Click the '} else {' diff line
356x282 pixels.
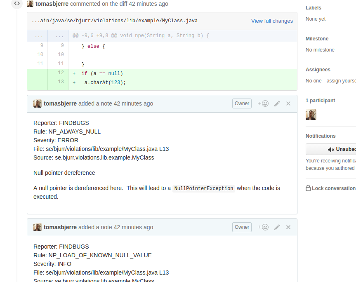point(93,46)
